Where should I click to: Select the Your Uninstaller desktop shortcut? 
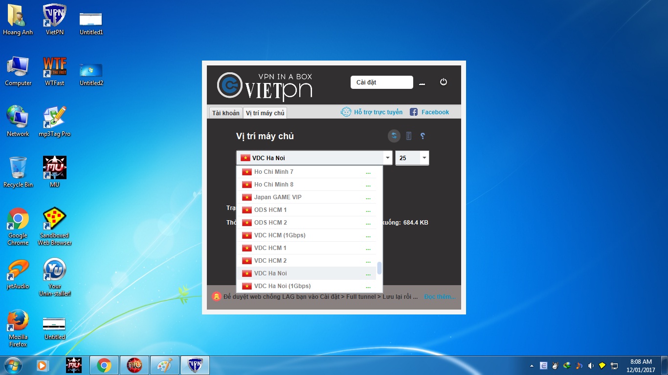click(x=55, y=277)
